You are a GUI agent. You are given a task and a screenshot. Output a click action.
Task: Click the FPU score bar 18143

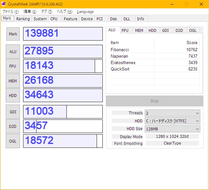[x=63, y=66]
